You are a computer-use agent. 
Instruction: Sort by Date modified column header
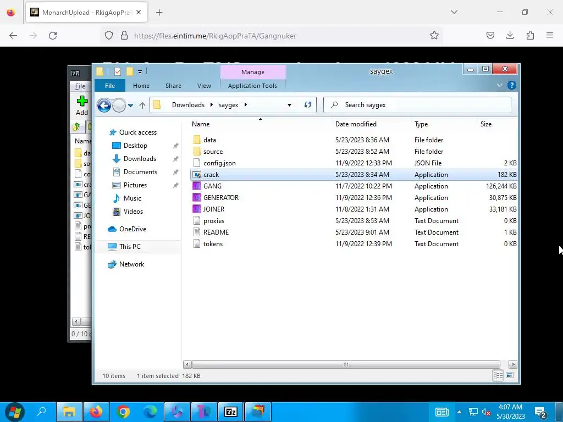(356, 124)
